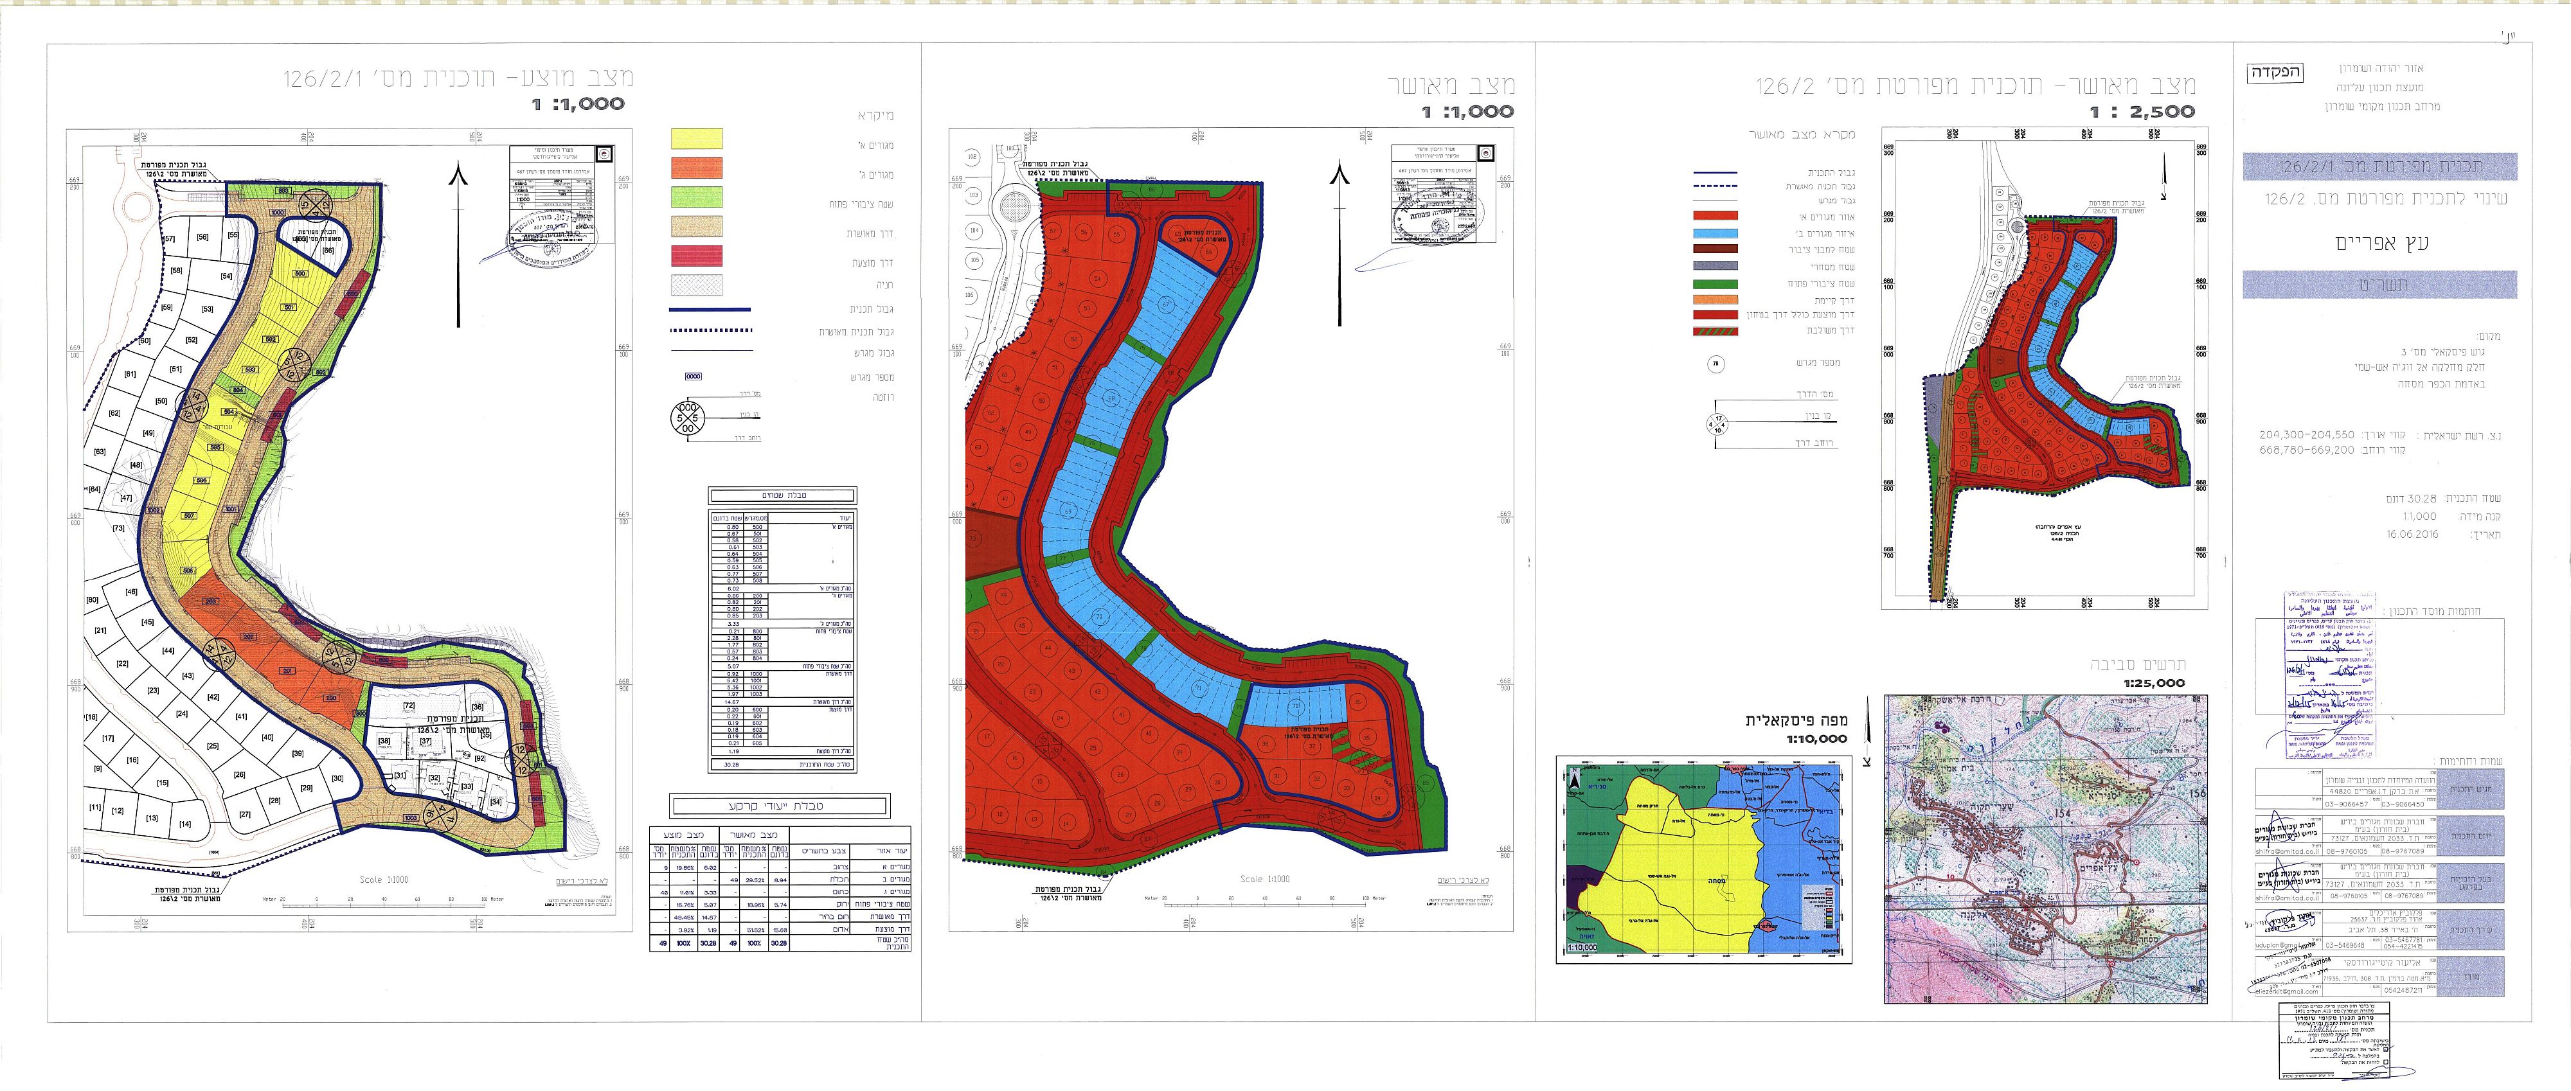Click the light green open public area swatch

pos(697,197)
